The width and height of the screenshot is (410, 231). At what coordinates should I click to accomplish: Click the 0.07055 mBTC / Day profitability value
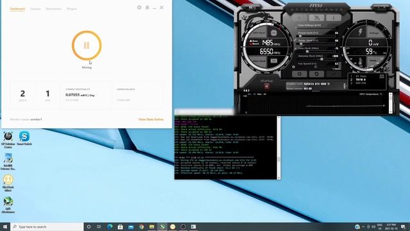coord(80,95)
